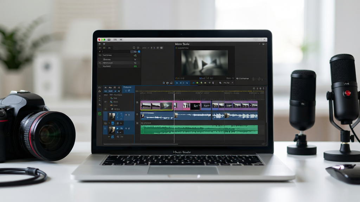360x202 pixels.
Task: Click the orange icon in the effects list
Action: (x=111, y=105)
